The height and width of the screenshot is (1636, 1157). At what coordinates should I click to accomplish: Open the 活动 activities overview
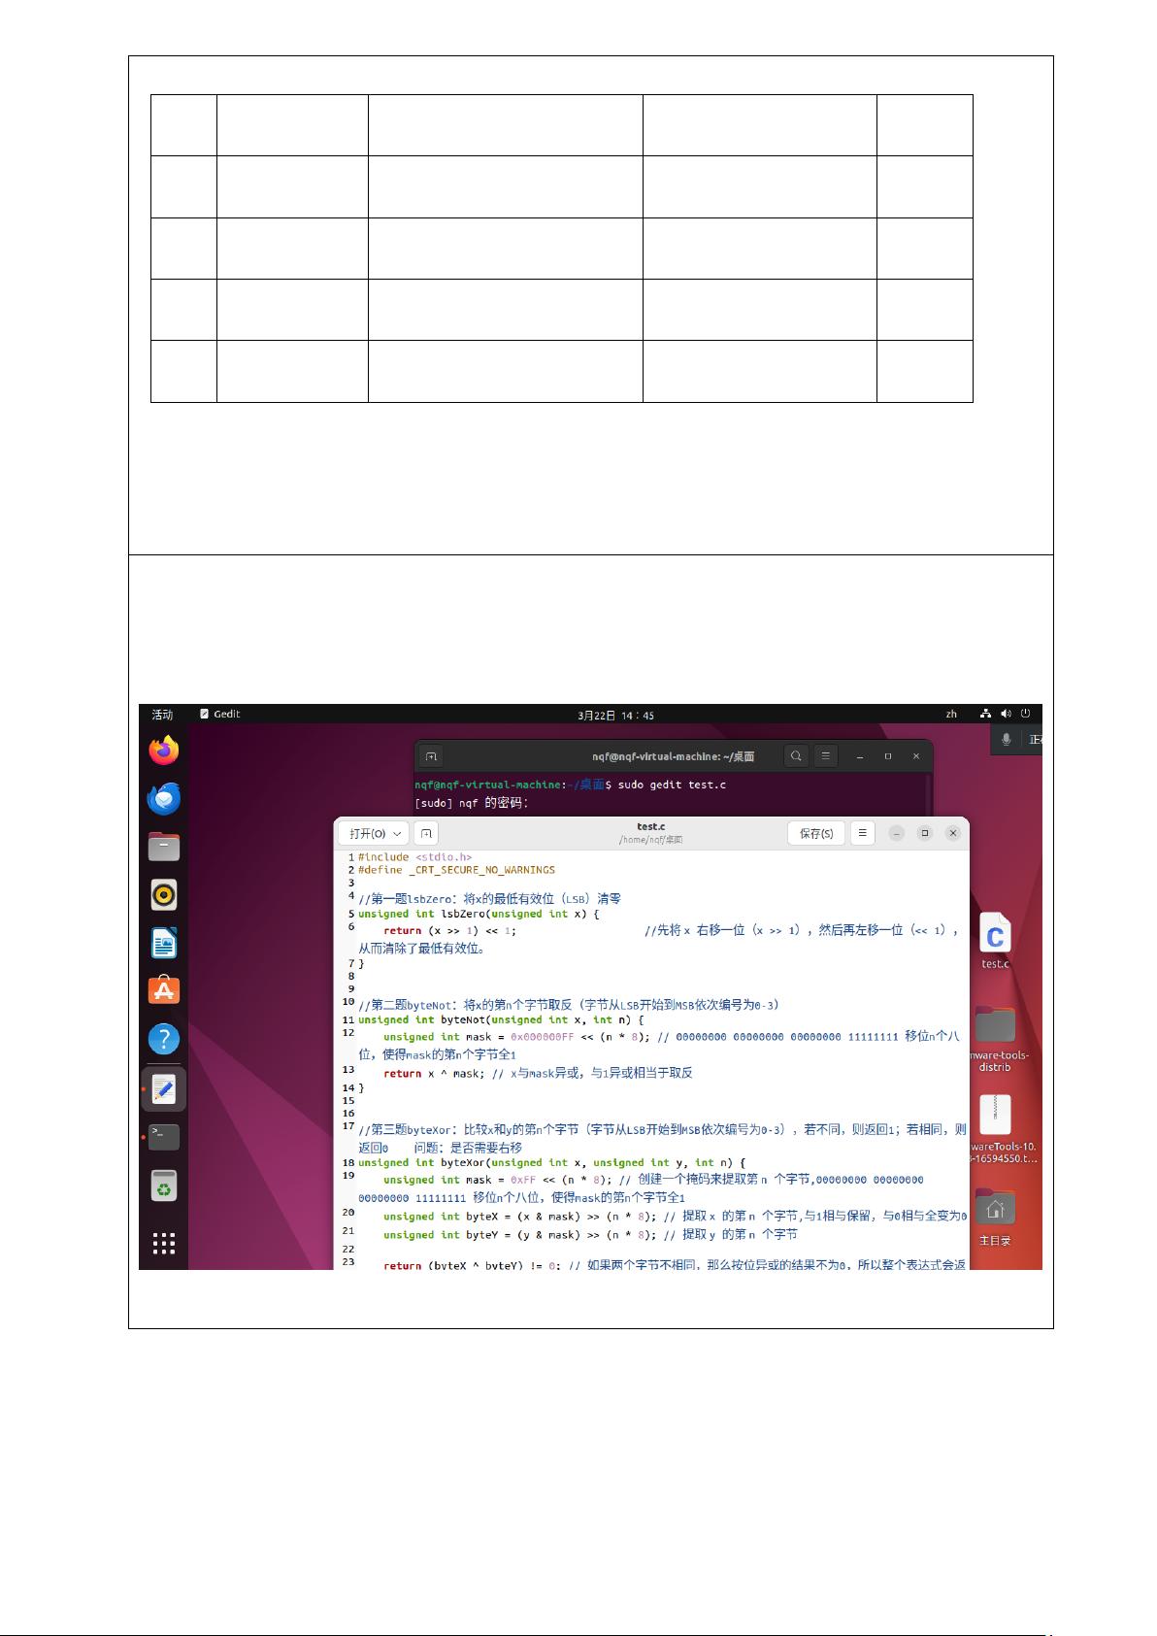[162, 714]
